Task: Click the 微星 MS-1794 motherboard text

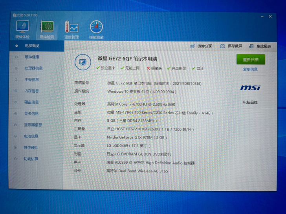Action: tap(160, 113)
